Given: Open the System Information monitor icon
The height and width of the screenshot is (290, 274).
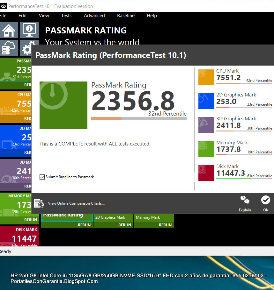Looking at the screenshot, I should pyautogui.click(x=29, y=30).
